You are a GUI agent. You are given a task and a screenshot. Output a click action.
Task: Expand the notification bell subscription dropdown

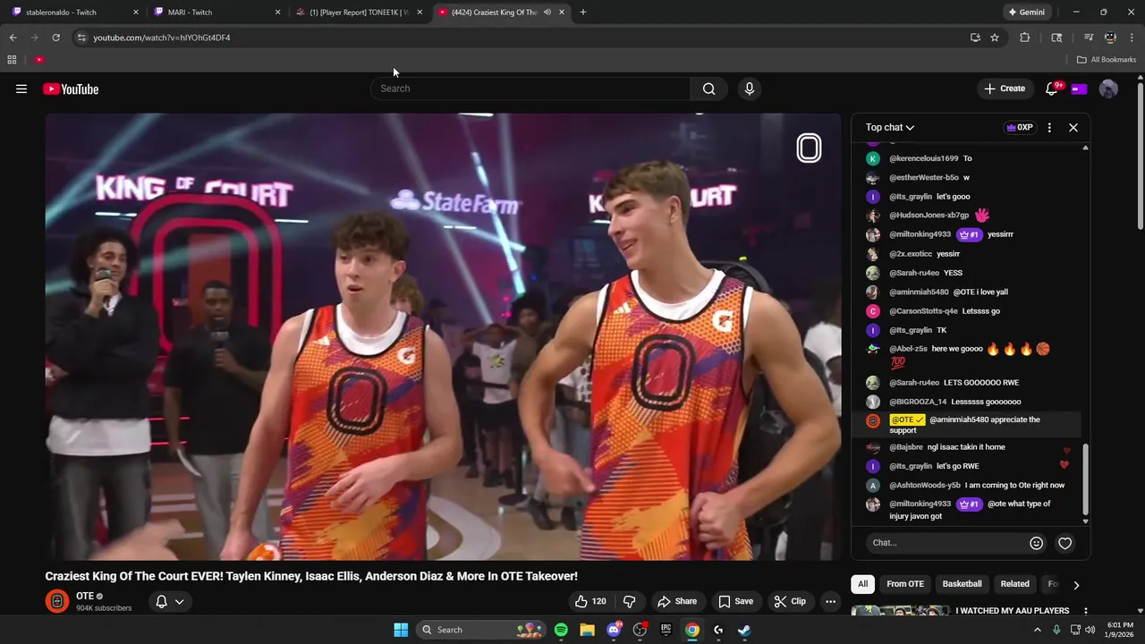[x=170, y=602]
